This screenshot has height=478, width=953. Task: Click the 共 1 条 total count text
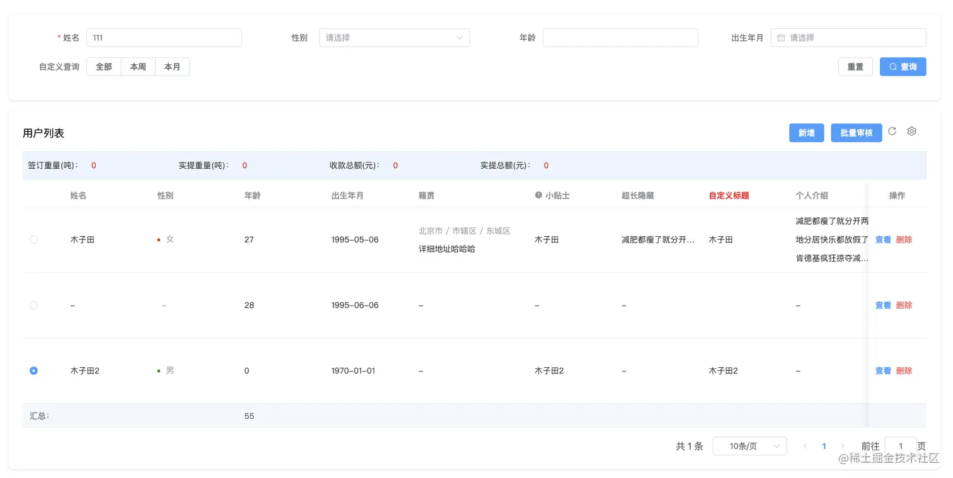click(x=690, y=446)
